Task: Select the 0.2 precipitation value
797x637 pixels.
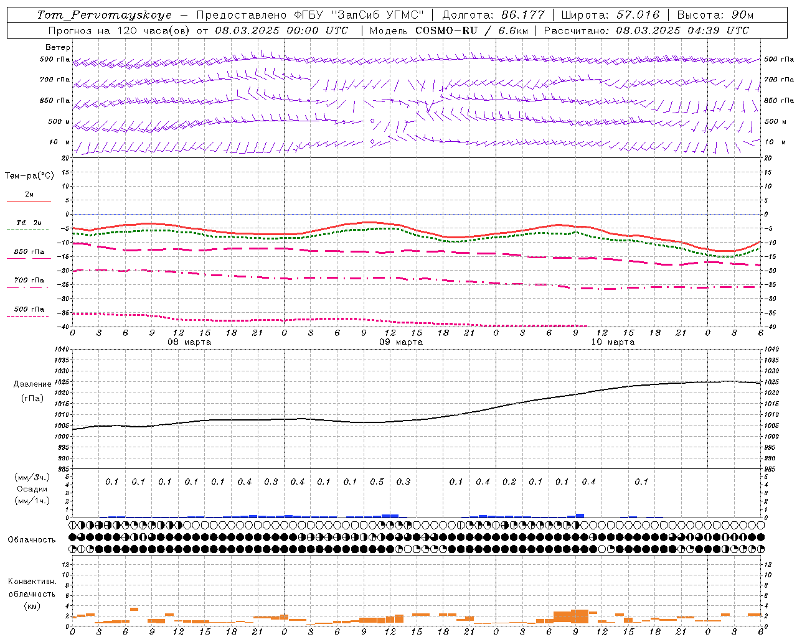Action: pyautogui.click(x=509, y=481)
